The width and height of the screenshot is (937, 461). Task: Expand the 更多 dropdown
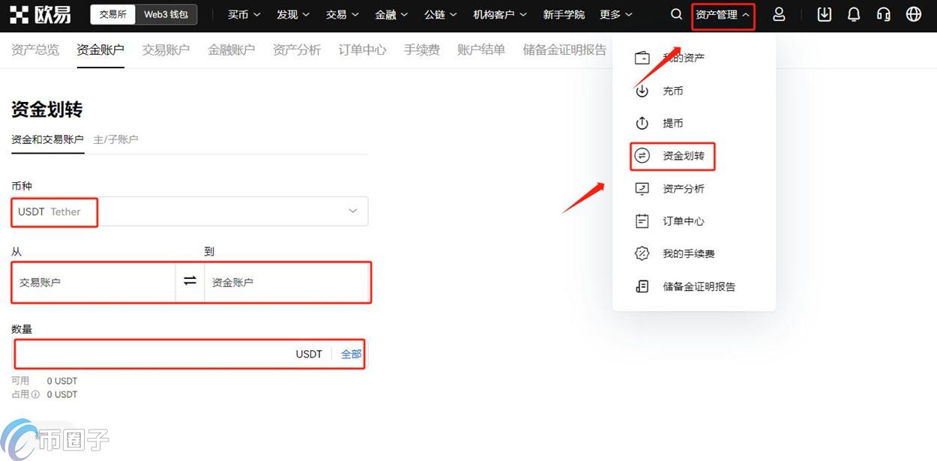(x=615, y=14)
